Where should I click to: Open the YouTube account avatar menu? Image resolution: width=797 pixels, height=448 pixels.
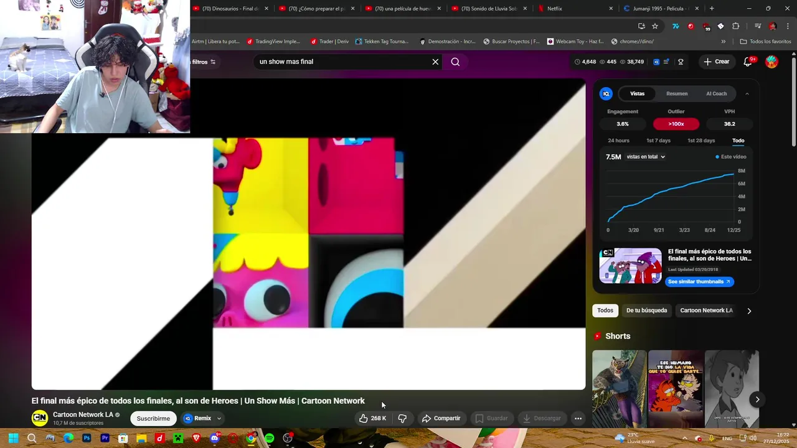pyautogui.click(x=771, y=62)
